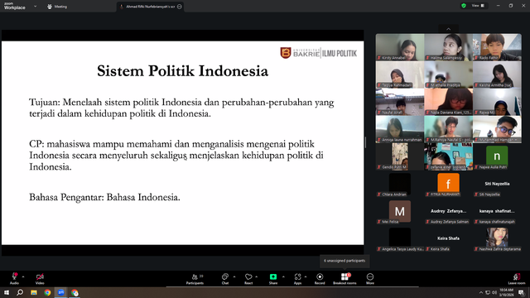530x298 pixels.
Task: Select Nashwa Zafira's profile photo tile
Action: click(497, 238)
